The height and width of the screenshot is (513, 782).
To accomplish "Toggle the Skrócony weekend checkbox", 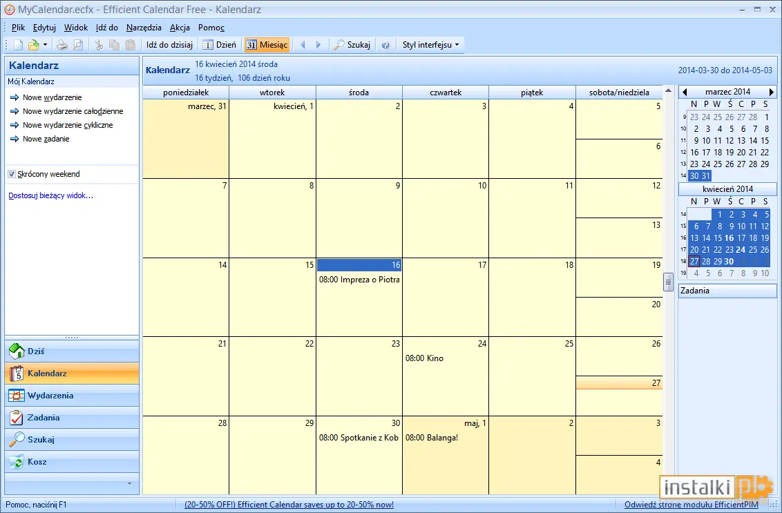I will [x=12, y=174].
